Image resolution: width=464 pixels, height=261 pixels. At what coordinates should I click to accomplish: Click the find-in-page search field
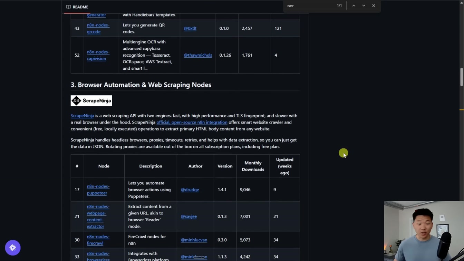[x=309, y=6]
